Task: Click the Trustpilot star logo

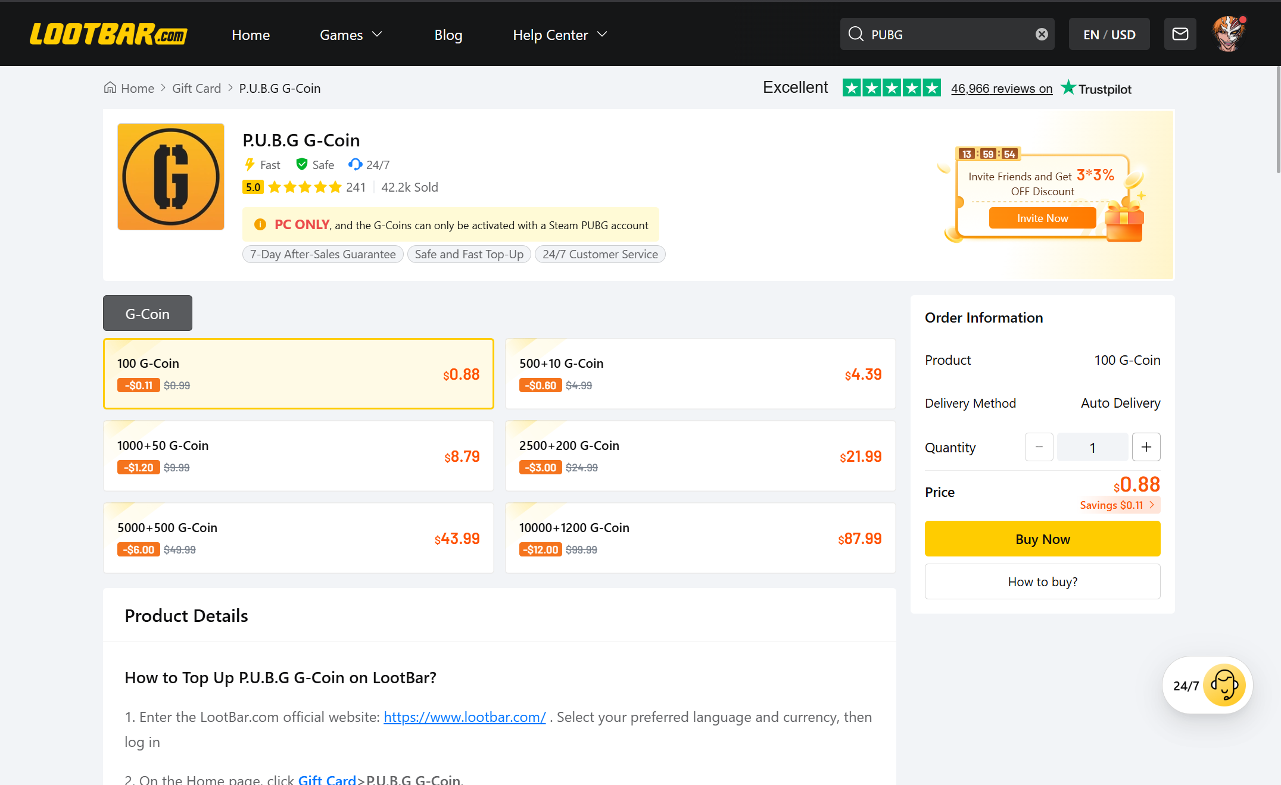Action: pyautogui.click(x=1068, y=87)
